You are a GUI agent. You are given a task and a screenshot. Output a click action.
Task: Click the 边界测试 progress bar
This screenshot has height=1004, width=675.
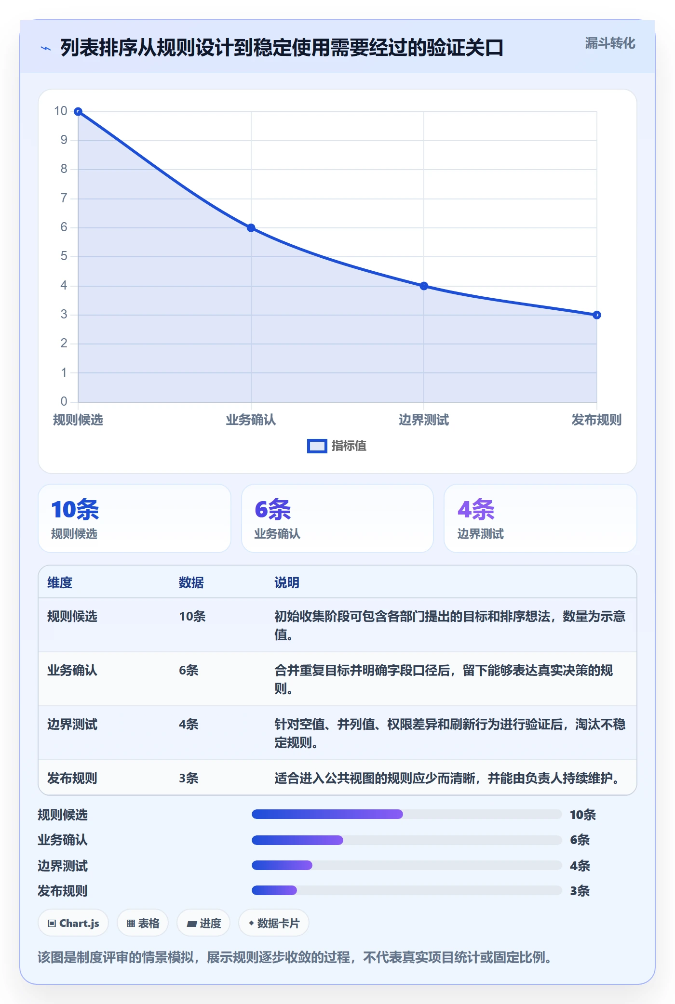point(407,866)
